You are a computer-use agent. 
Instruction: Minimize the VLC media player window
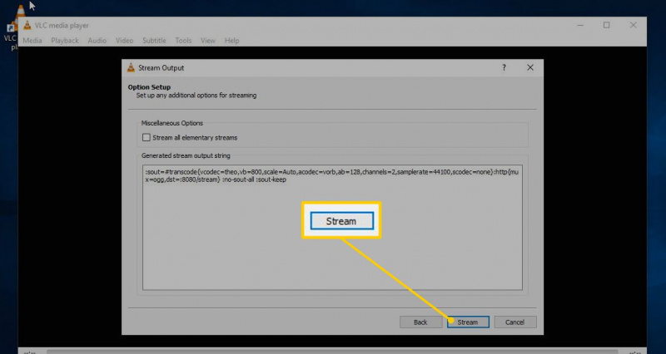coord(580,26)
